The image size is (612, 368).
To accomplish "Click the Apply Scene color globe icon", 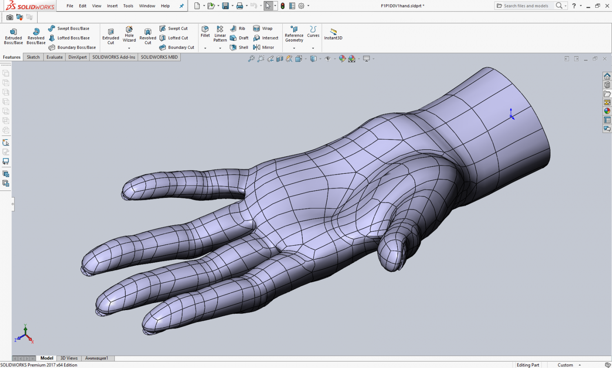I will (352, 58).
